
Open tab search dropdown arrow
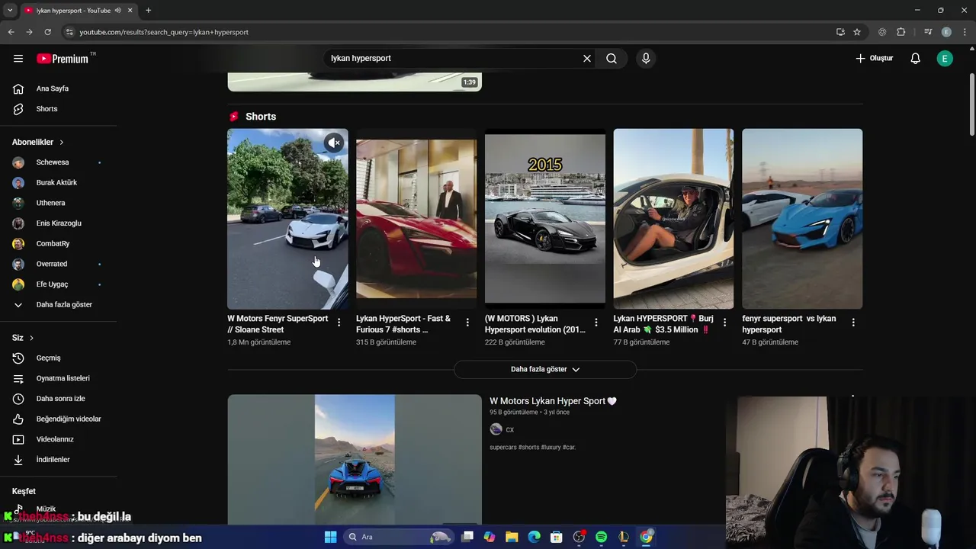click(x=10, y=11)
